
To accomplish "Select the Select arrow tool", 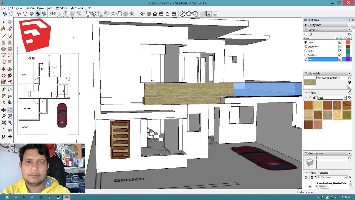I will (x=3, y=22).
